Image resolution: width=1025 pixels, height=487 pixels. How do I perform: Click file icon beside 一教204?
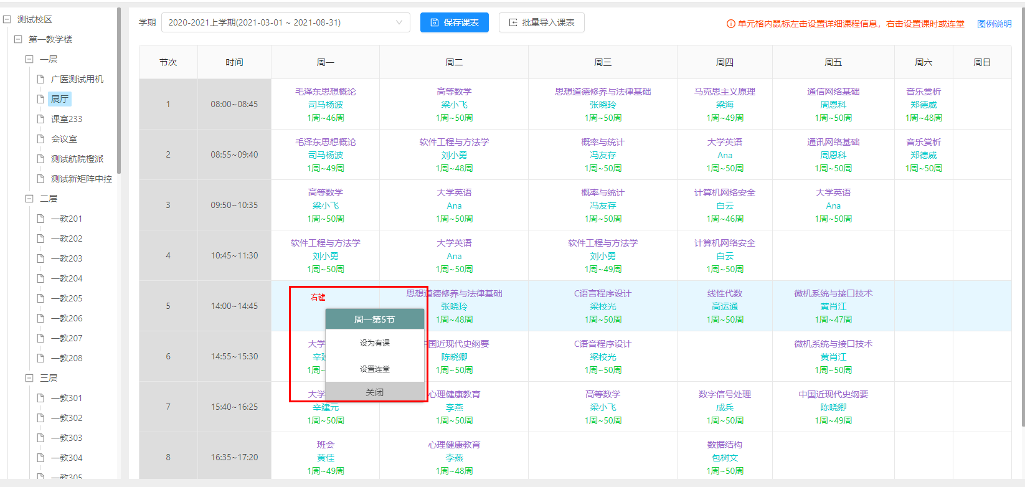tap(40, 278)
